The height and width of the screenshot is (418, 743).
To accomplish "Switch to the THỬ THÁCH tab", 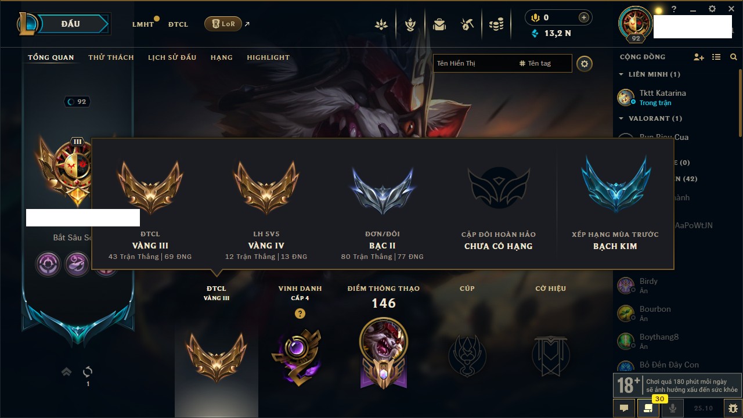I will tap(111, 57).
